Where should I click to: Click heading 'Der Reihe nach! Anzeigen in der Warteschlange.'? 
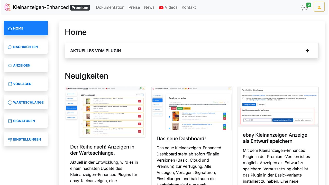pyautogui.click(x=102, y=150)
